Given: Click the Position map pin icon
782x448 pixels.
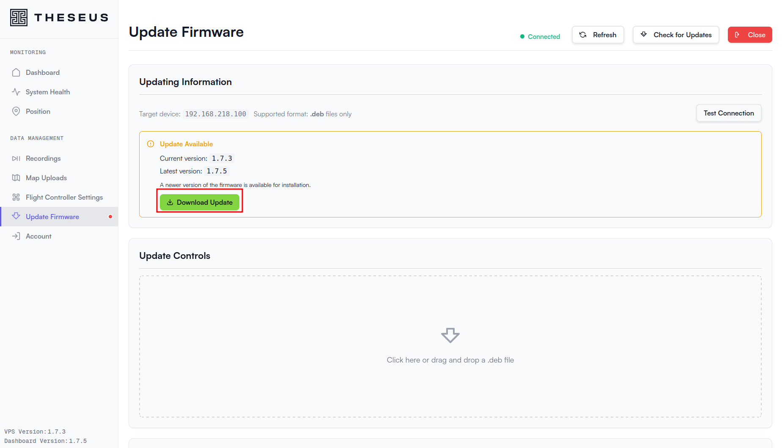Looking at the screenshot, I should [x=16, y=111].
